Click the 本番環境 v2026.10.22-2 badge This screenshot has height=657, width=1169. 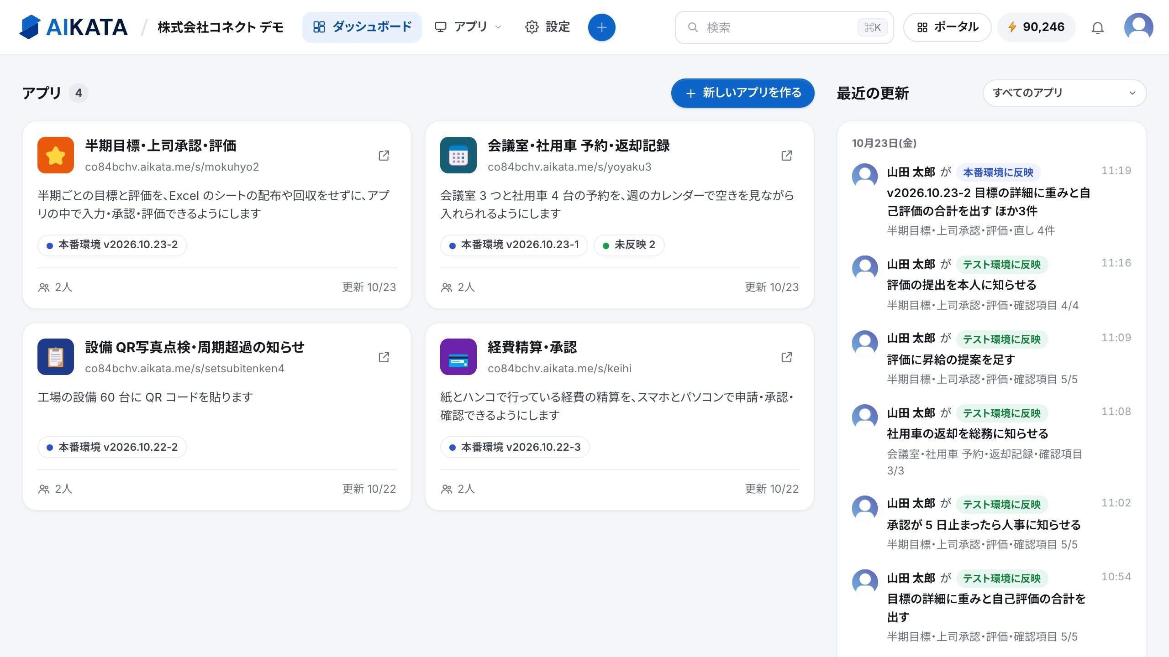click(x=112, y=447)
